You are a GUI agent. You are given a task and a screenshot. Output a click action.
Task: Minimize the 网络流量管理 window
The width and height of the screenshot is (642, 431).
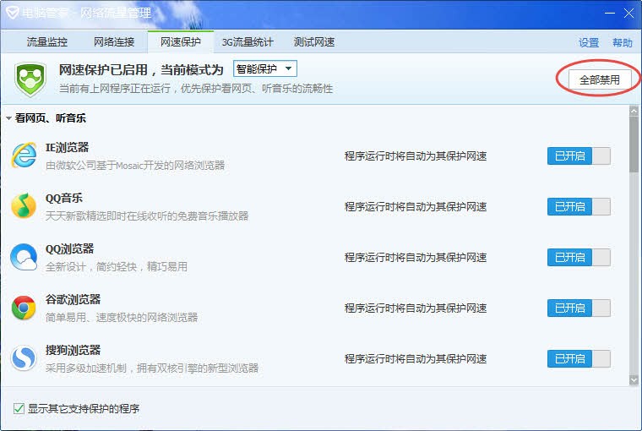(610, 14)
